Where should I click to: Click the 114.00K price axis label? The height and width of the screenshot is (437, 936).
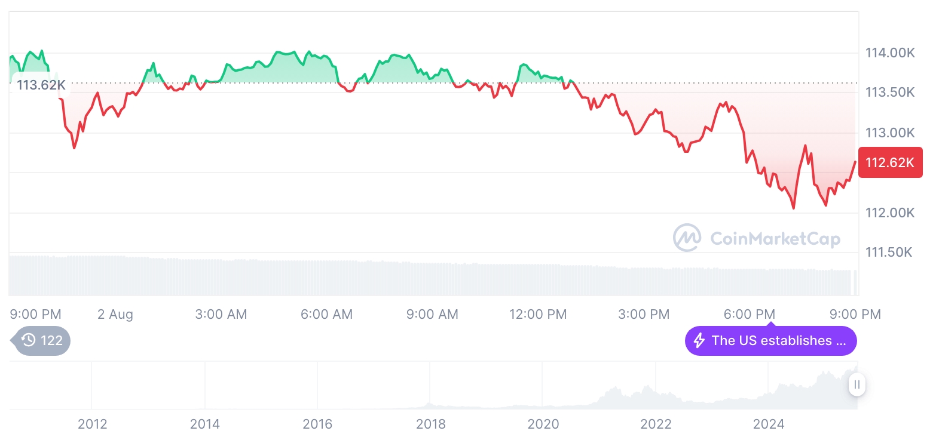(890, 53)
